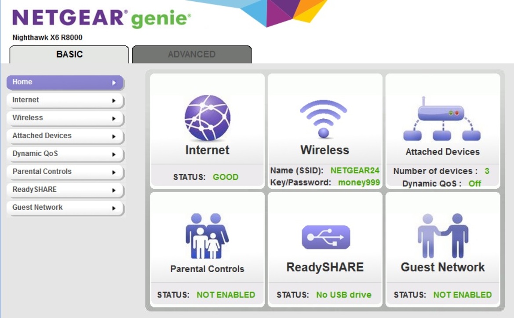Expand the arrow on Dynamic QoS item

point(114,154)
